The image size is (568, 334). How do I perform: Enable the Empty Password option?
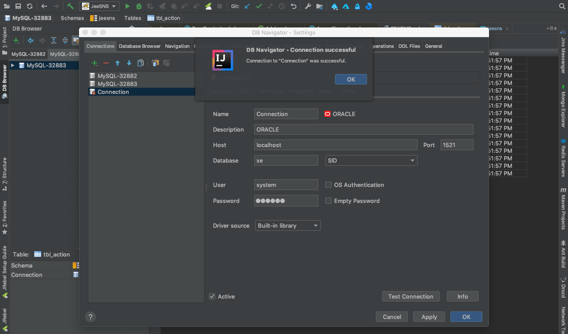(328, 201)
